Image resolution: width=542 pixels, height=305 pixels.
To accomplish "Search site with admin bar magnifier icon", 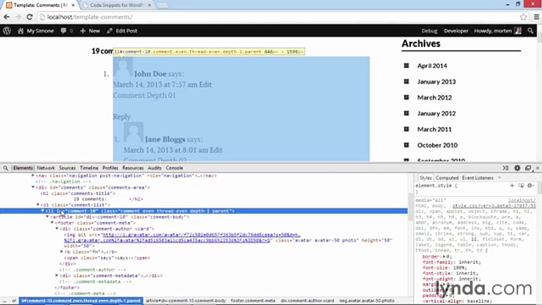I will 531,30.
